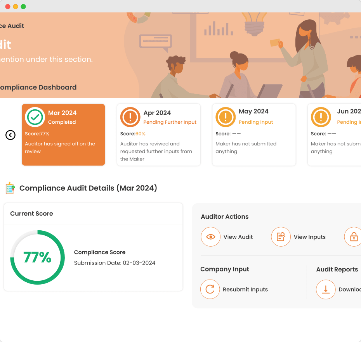Click the yellow minimize window button
The width and height of the screenshot is (361, 342).
pos(16,7)
